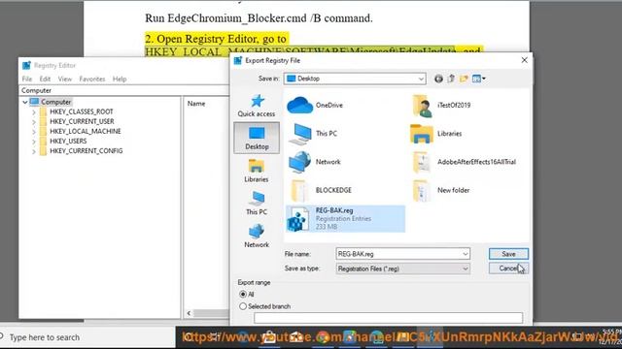Image resolution: width=622 pixels, height=349 pixels.
Task: Open the Favorites menu in Registry Editor
Action: coord(92,79)
